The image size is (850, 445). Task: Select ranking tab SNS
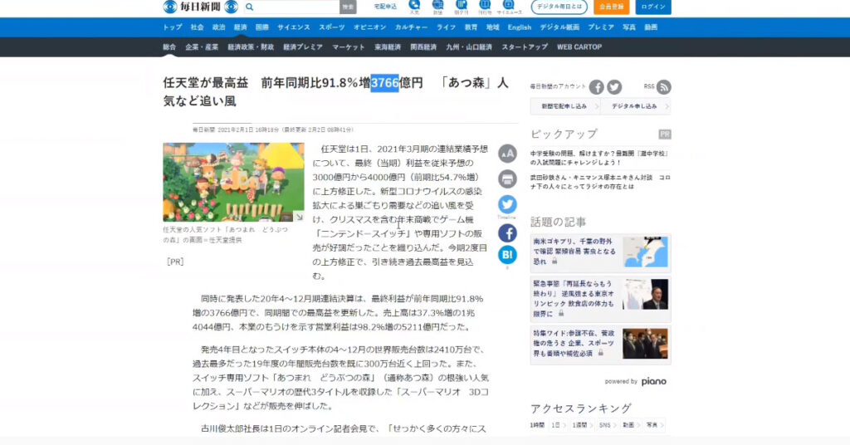[607, 425]
